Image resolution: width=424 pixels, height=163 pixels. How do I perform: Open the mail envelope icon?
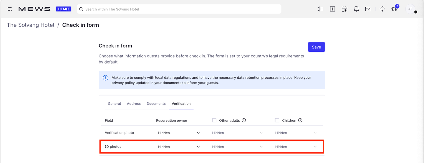368,9
